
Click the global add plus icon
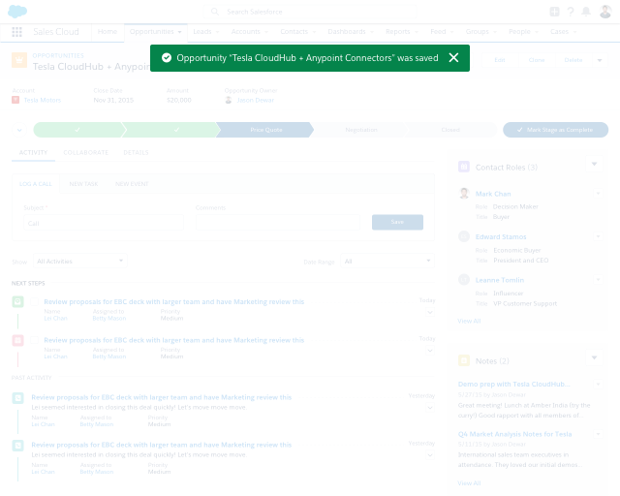(553, 12)
